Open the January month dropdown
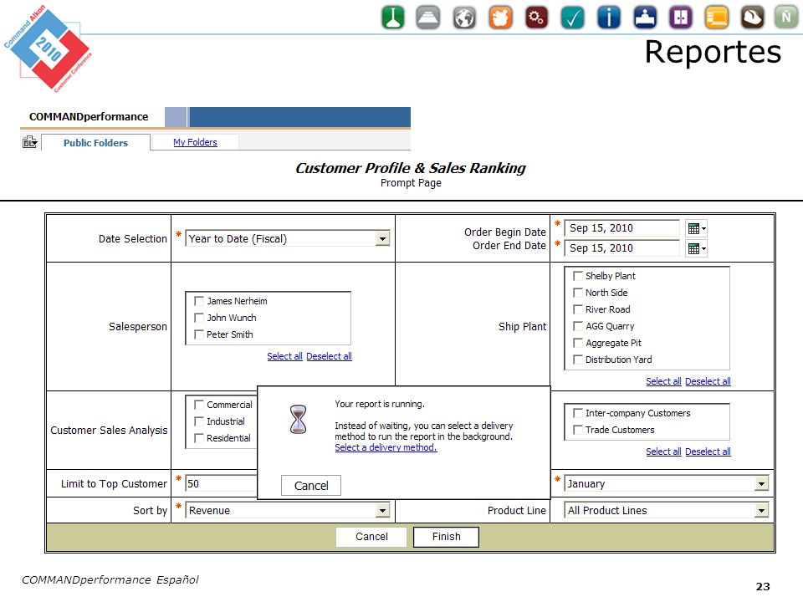This screenshot has width=803, height=602. coord(667,484)
